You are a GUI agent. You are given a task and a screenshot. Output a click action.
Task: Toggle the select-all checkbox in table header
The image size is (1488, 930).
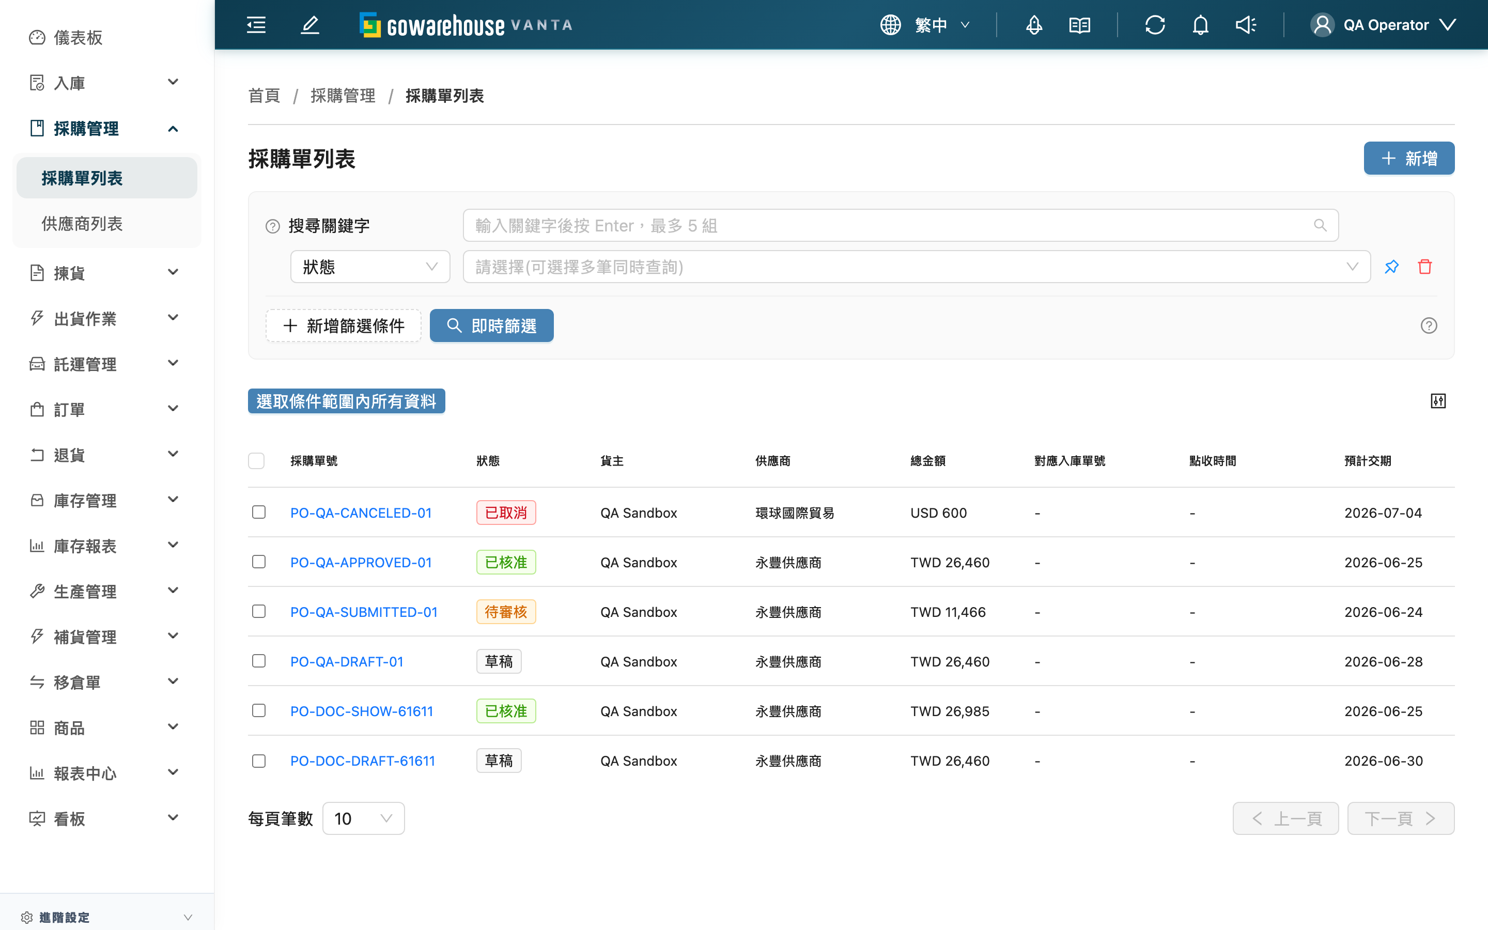pyautogui.click(x=256, y=461)
